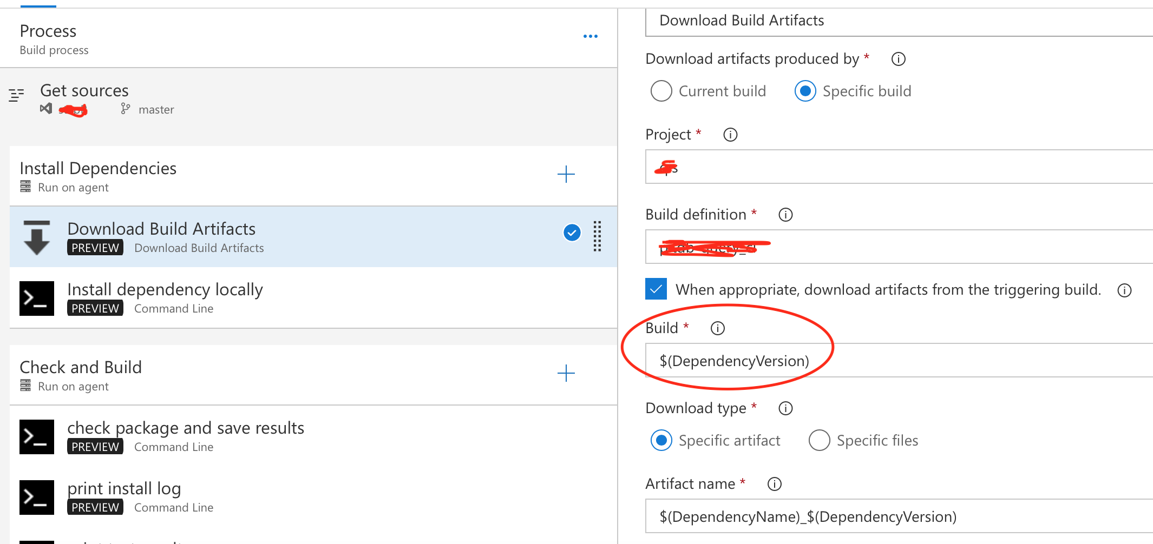Click the terminal icon of check package and save results

36,436
